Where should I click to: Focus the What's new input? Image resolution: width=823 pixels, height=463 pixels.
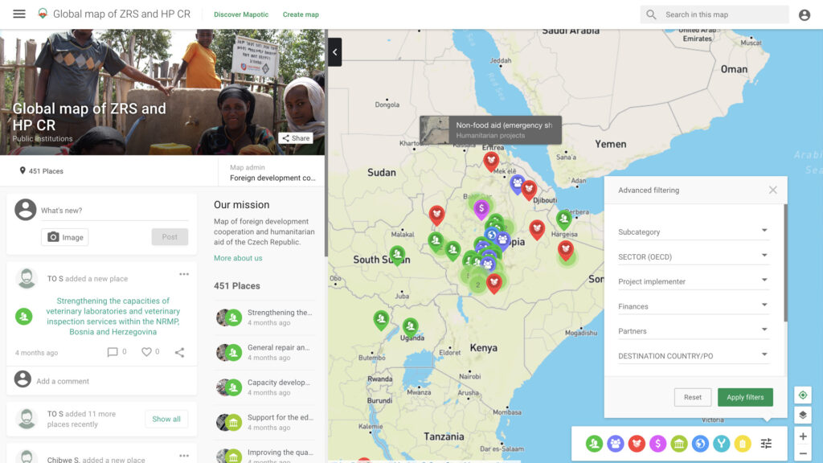tap(113, 211)
